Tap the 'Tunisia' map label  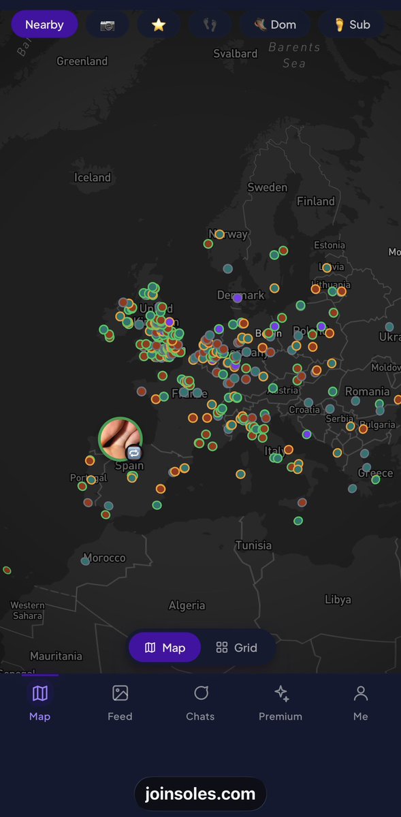tap(253, 545)
